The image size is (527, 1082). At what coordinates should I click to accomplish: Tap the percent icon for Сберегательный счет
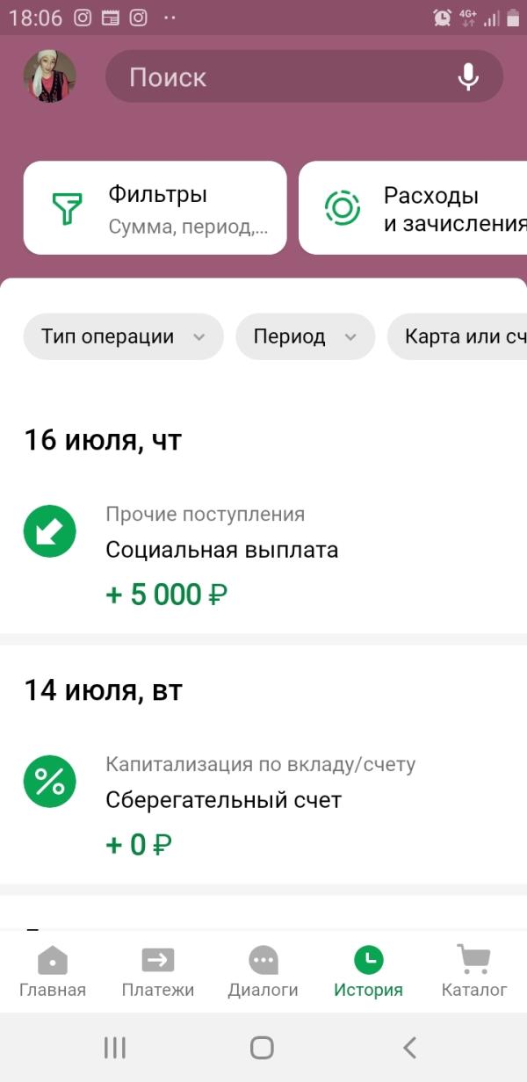50,782
